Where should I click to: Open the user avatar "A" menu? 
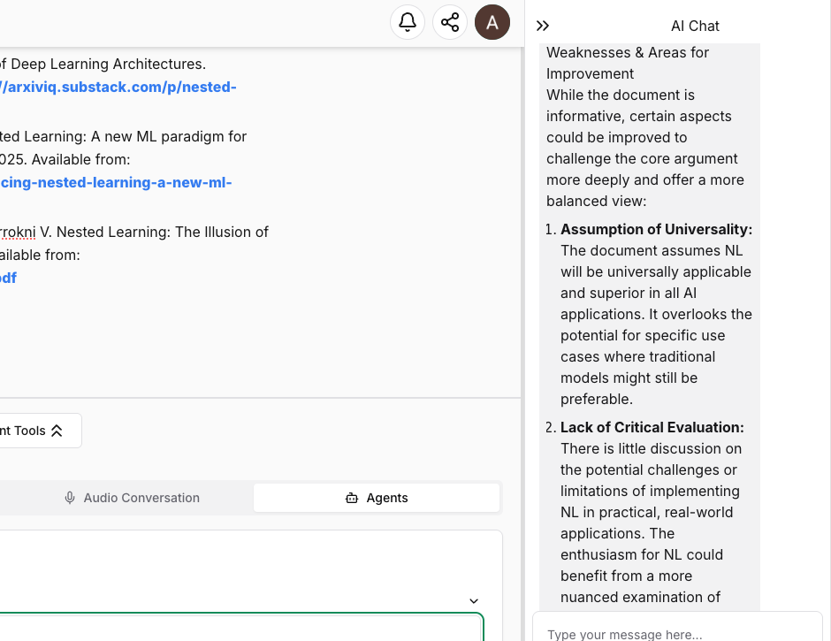click(x=492, y=22)
